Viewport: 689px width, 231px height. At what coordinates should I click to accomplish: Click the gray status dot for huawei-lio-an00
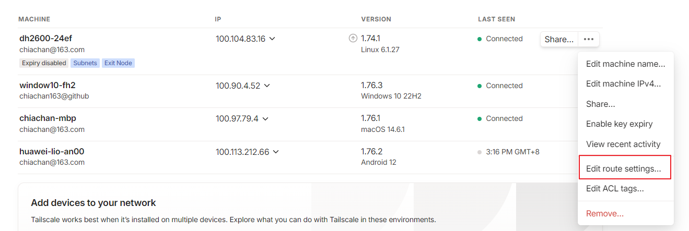pos(480,152)
